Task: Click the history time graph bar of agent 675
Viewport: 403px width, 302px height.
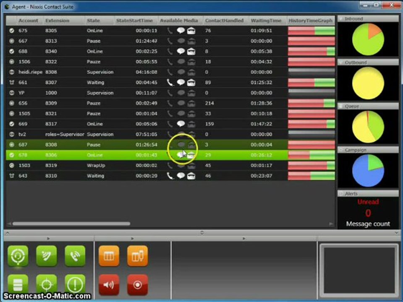Action: pos(311,31)
